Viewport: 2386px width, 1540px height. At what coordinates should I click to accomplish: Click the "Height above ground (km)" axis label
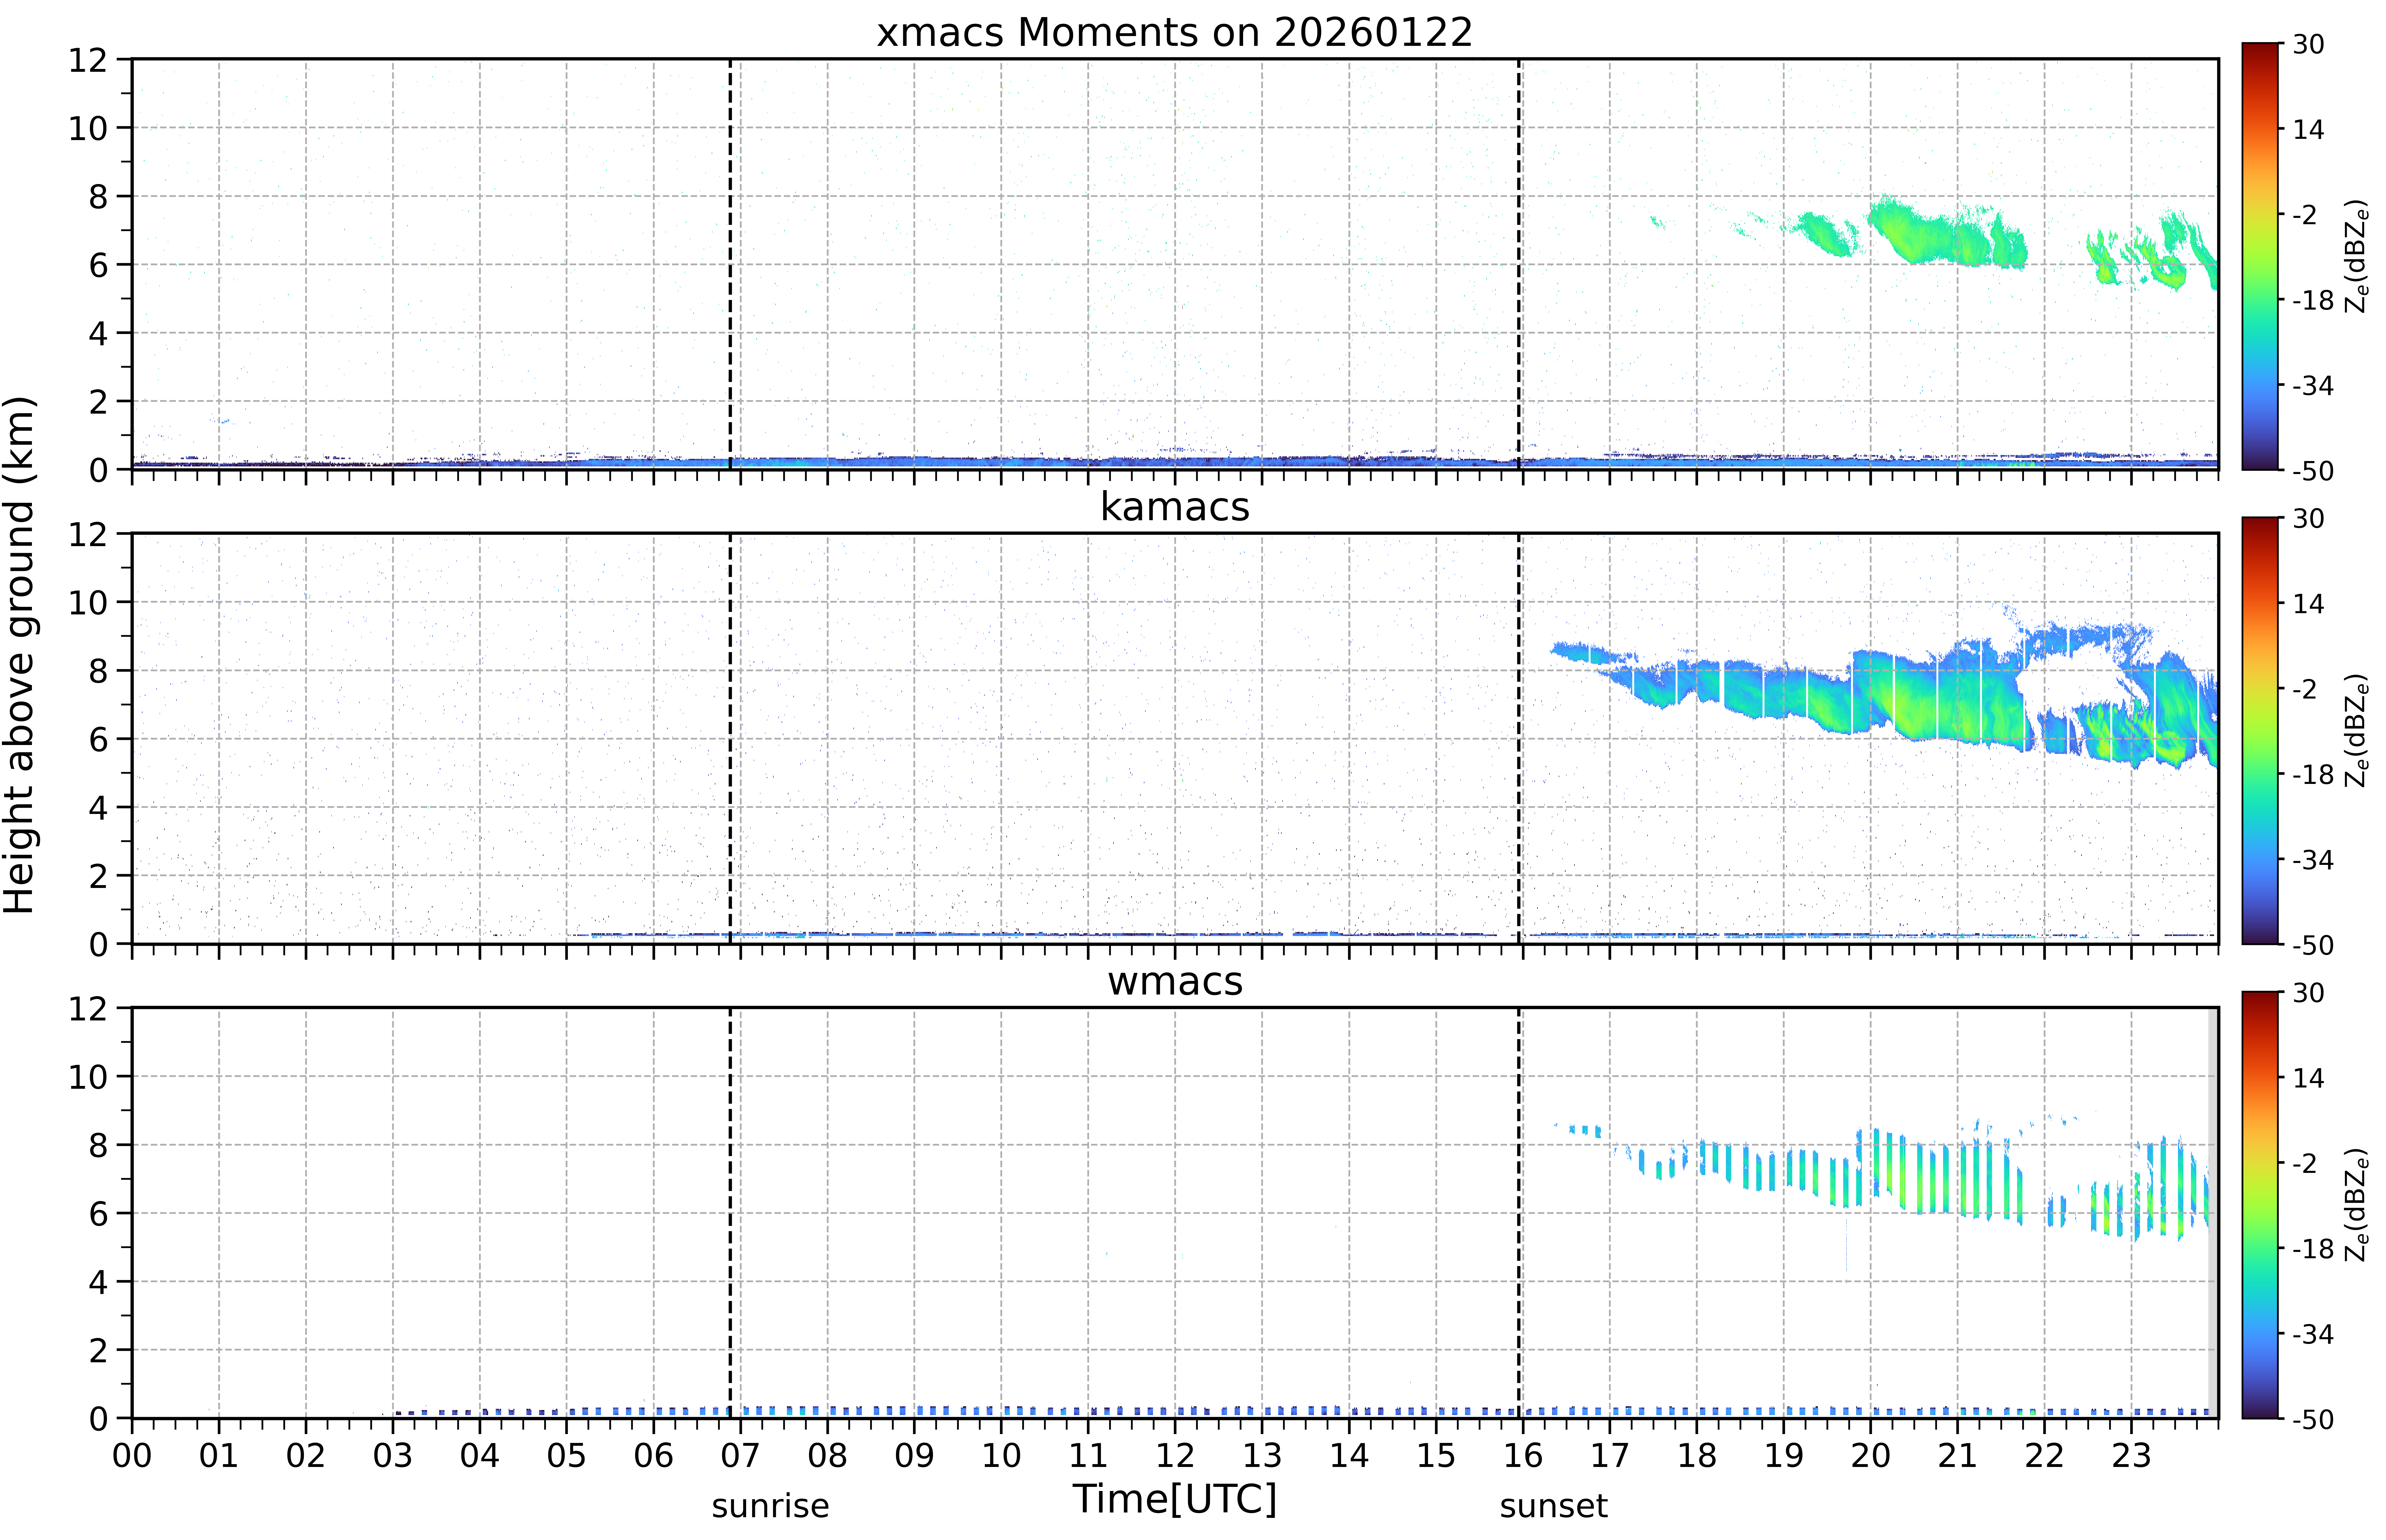pos(19,655)
